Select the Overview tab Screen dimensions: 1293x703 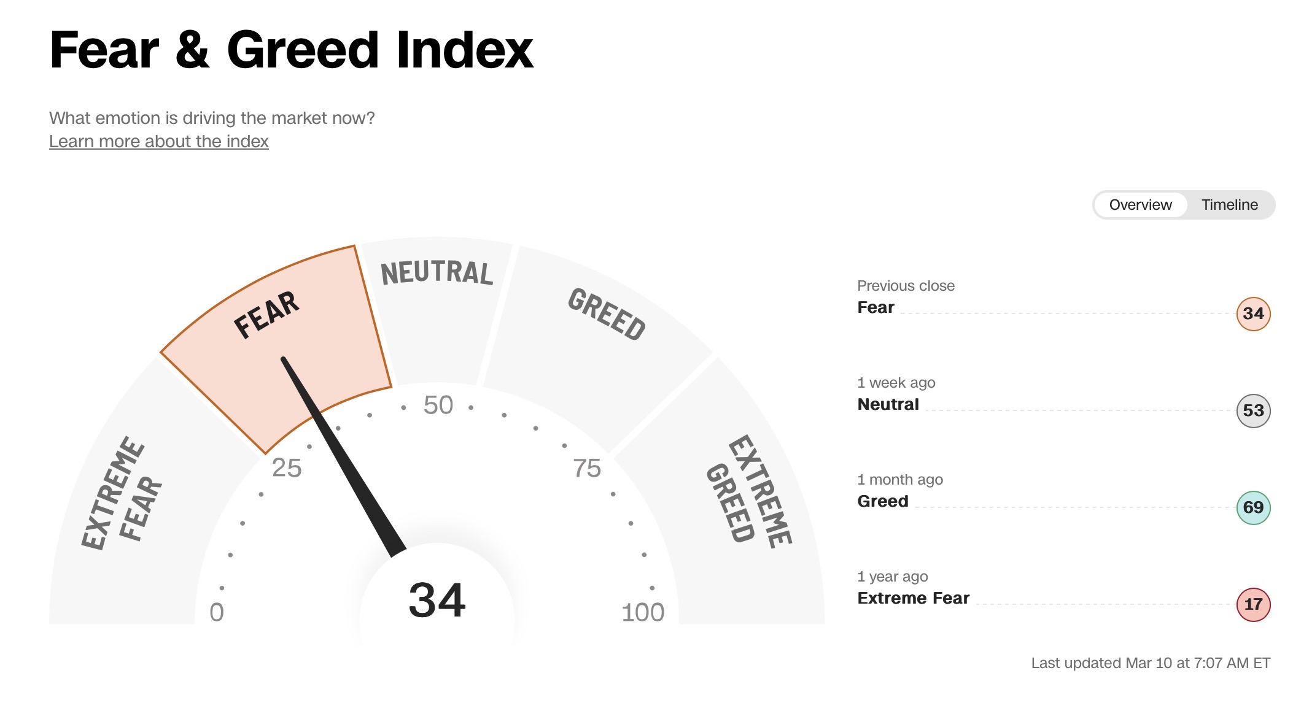pos(1140,205)
